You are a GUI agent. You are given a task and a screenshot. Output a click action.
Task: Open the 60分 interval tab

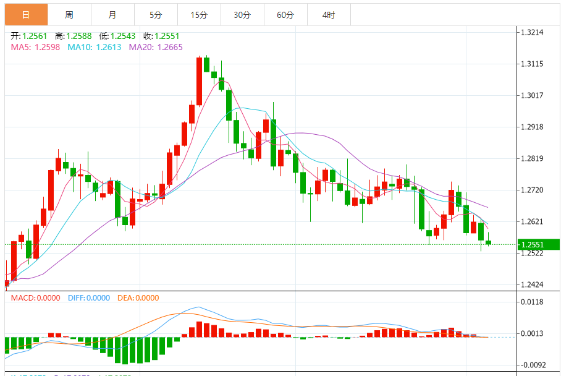coord(285,15)
